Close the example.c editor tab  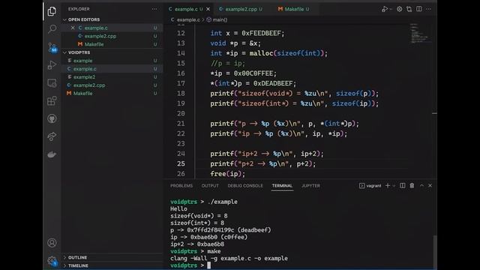tap(208, 9)
